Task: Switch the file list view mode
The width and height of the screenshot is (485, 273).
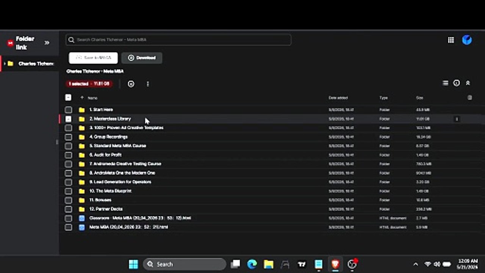Action: click(446, 83)
